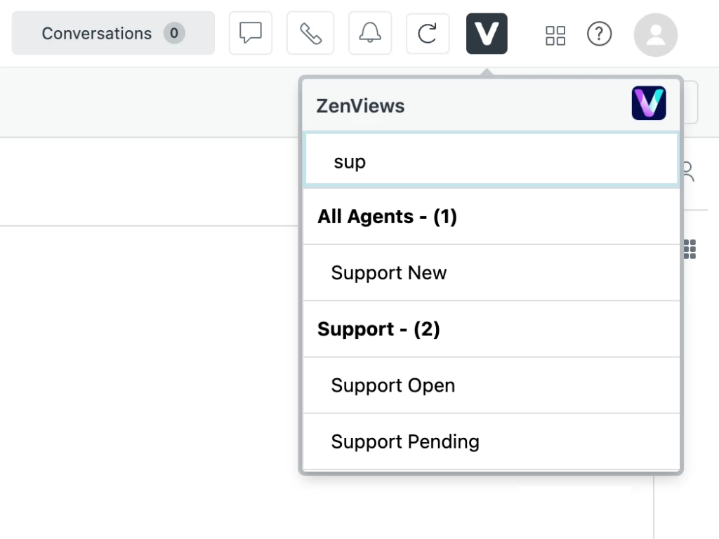The image size is (719, 539).
Task: Open the apps grid icon in right sidebar
Action: point(690,248)
